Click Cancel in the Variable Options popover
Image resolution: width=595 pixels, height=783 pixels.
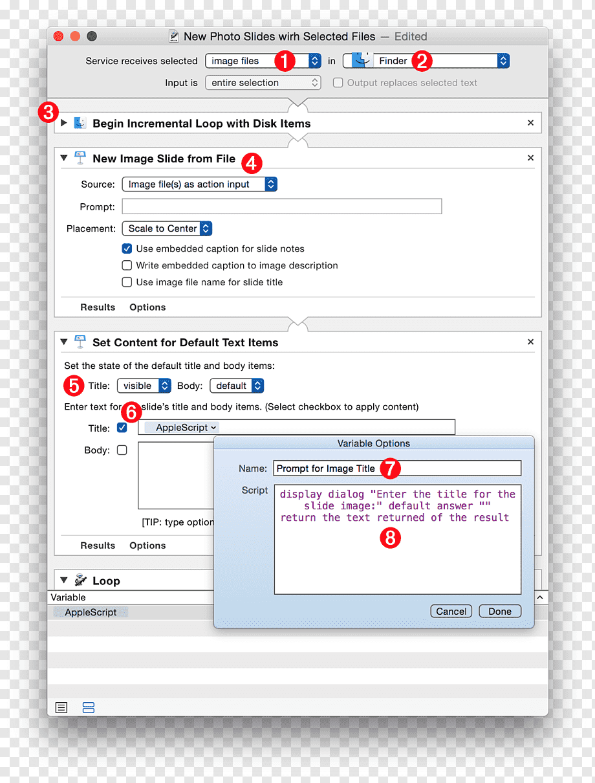point(451,612)
